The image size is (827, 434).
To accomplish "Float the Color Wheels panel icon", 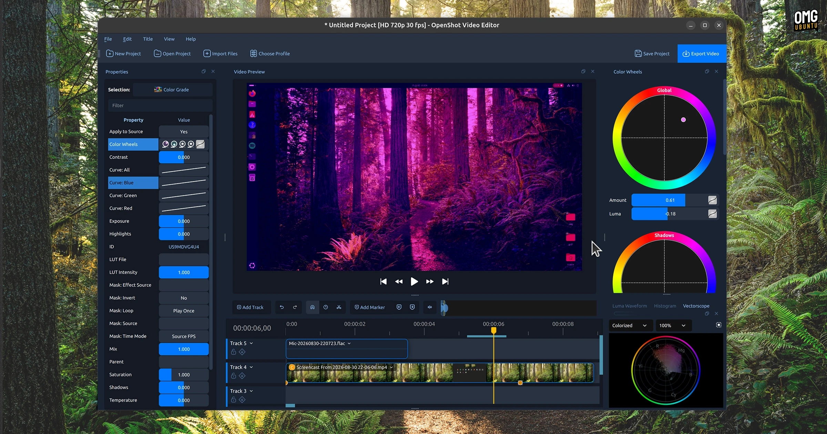I will (x=707, y=71).
